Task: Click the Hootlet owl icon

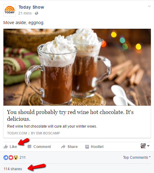Action: [87, 147]
